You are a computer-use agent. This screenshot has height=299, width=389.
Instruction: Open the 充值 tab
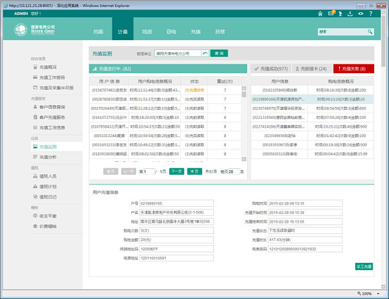pyautogui.click(x=196, y=31)
